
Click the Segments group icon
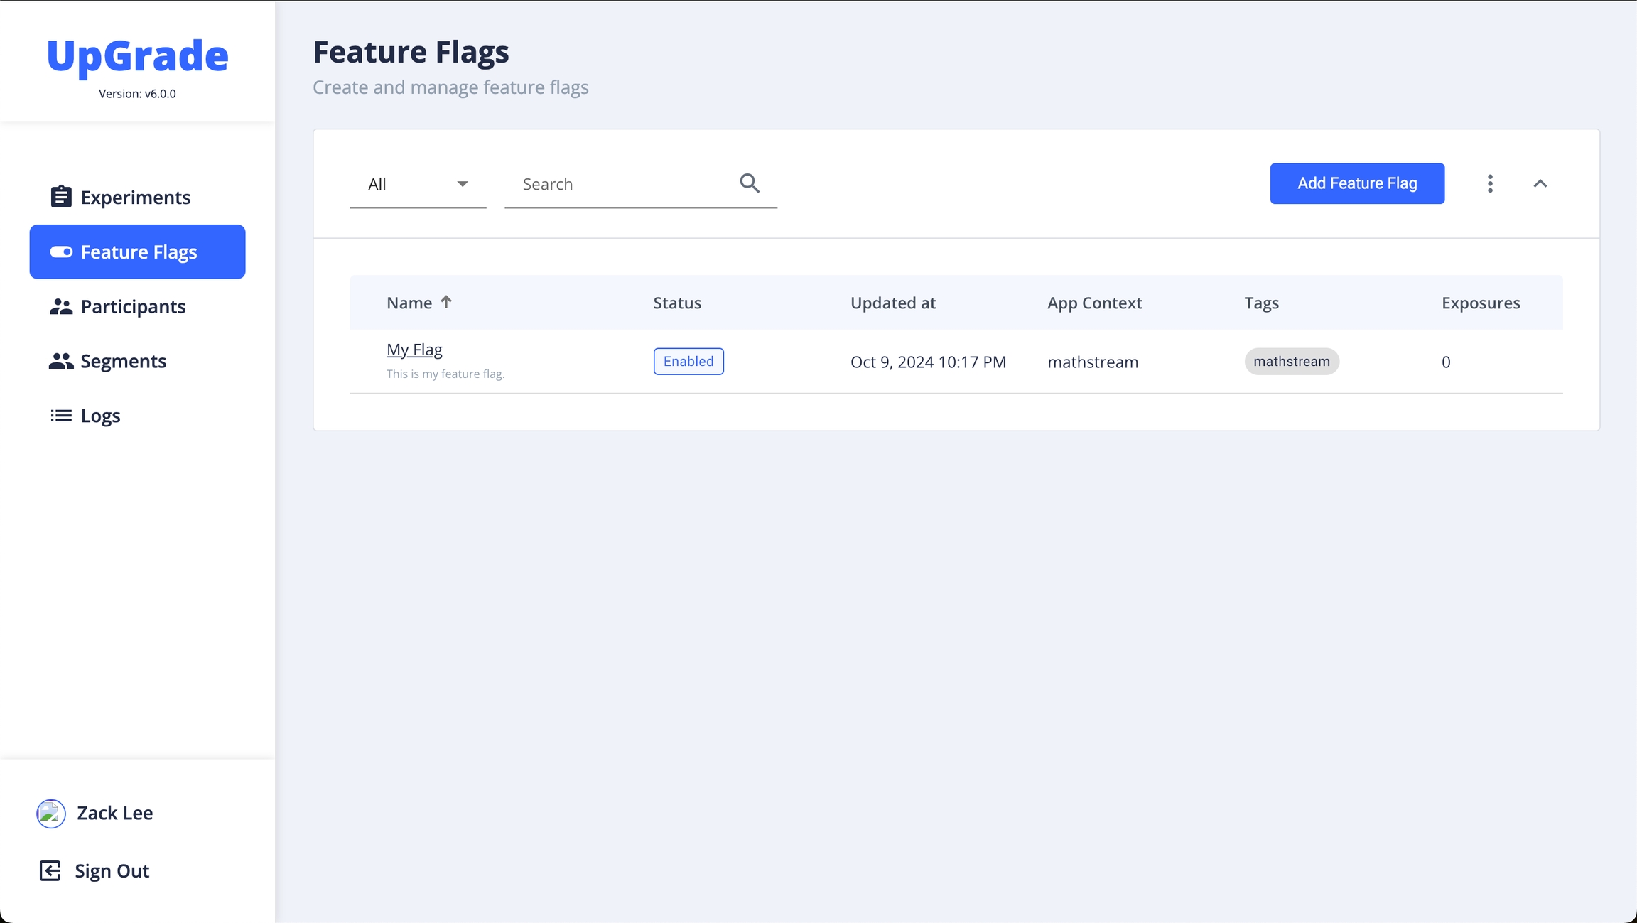61,361
